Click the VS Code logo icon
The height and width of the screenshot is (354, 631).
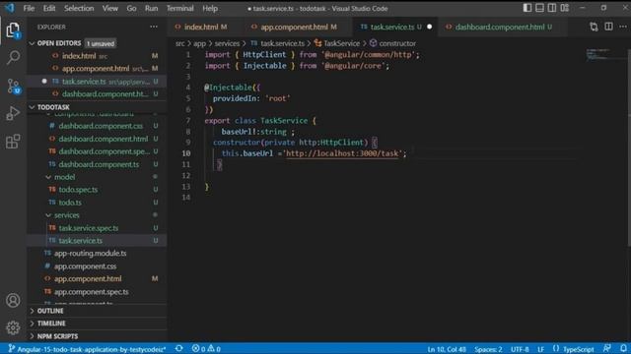10,8
